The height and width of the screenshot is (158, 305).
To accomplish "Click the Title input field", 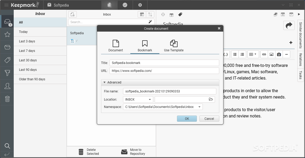I will point(164,63).
